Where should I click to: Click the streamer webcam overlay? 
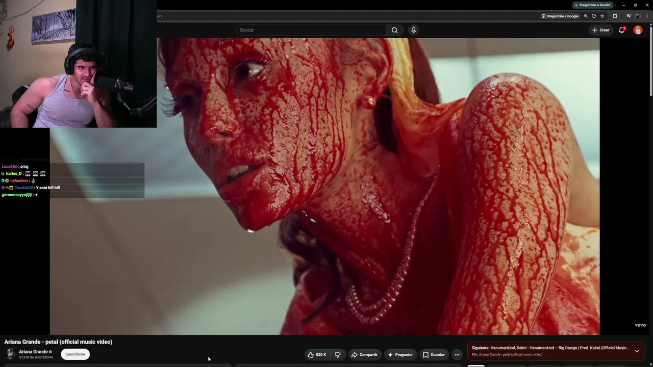(79, 64)
